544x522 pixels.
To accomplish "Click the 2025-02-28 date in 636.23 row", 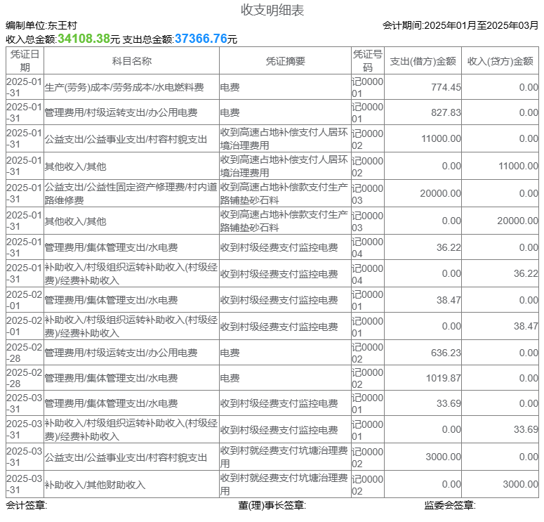I will 25,353.
